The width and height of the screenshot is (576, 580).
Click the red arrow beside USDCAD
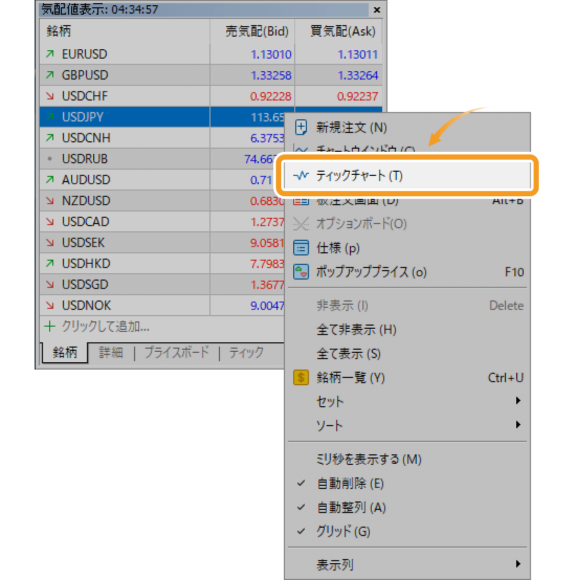click(x=50, y=221)
